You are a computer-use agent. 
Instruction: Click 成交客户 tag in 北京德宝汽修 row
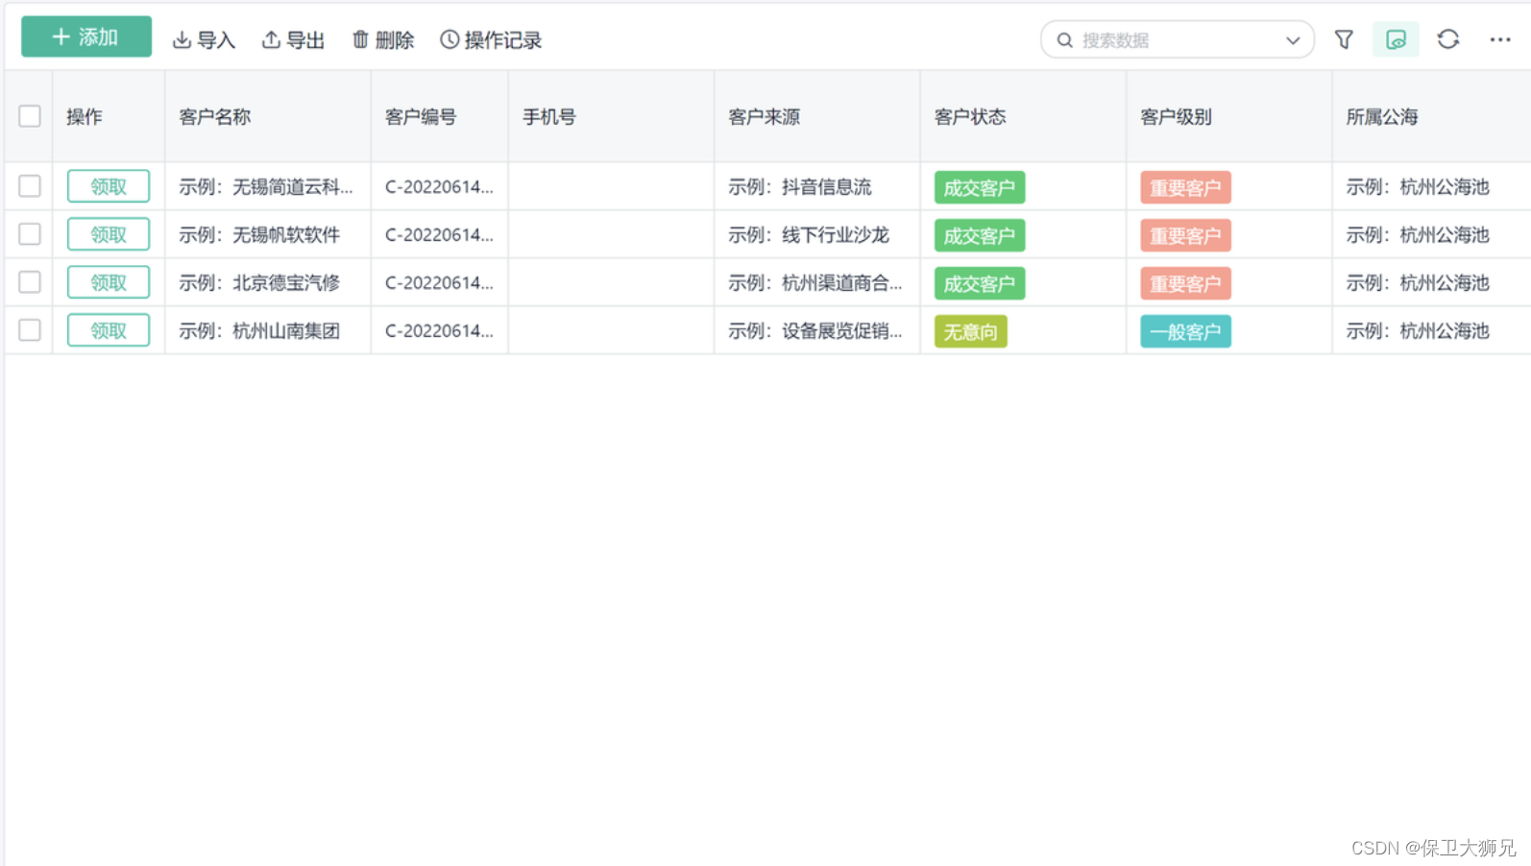pyautogui.click(x=980, y=283)
